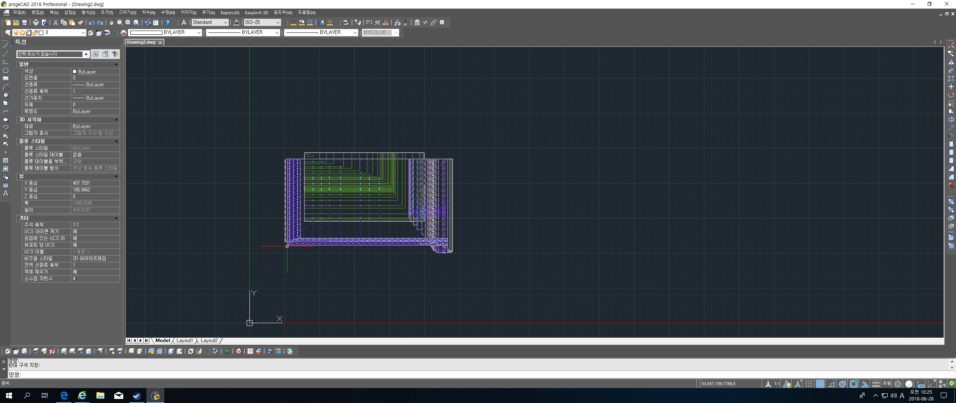956x403 pixels.
Task: Collapse the 3D 시각화 properties section
Action: 116,119
